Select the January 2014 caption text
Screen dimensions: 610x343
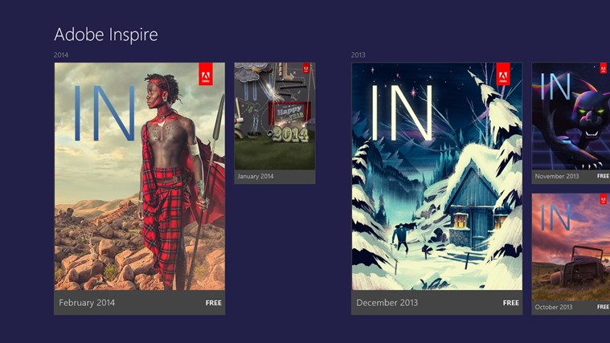pos(256,176)
